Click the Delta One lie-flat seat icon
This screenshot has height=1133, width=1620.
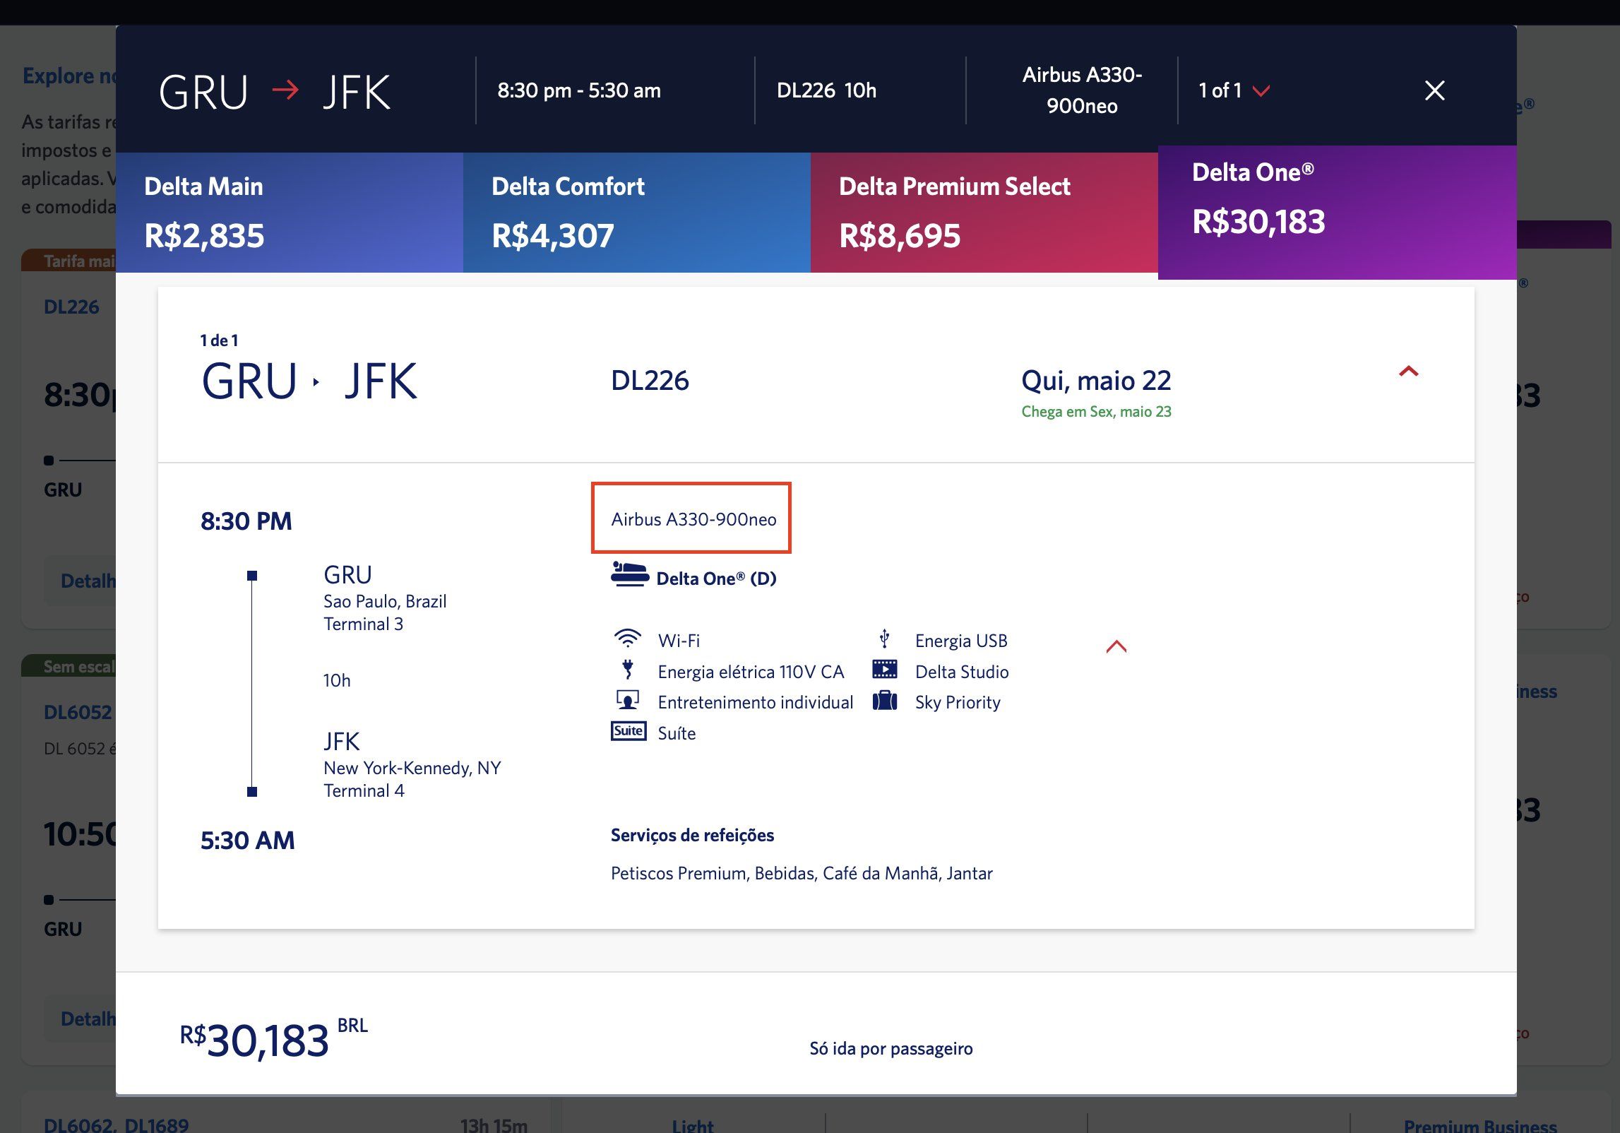629,575
